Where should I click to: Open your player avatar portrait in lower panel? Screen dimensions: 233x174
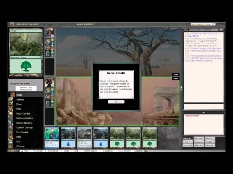50,82
